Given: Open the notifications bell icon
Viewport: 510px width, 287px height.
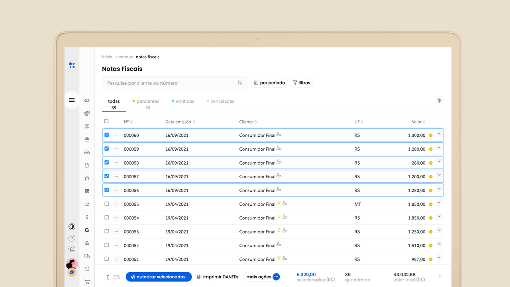Looking at the screenshot, I should tap(72, 249).
